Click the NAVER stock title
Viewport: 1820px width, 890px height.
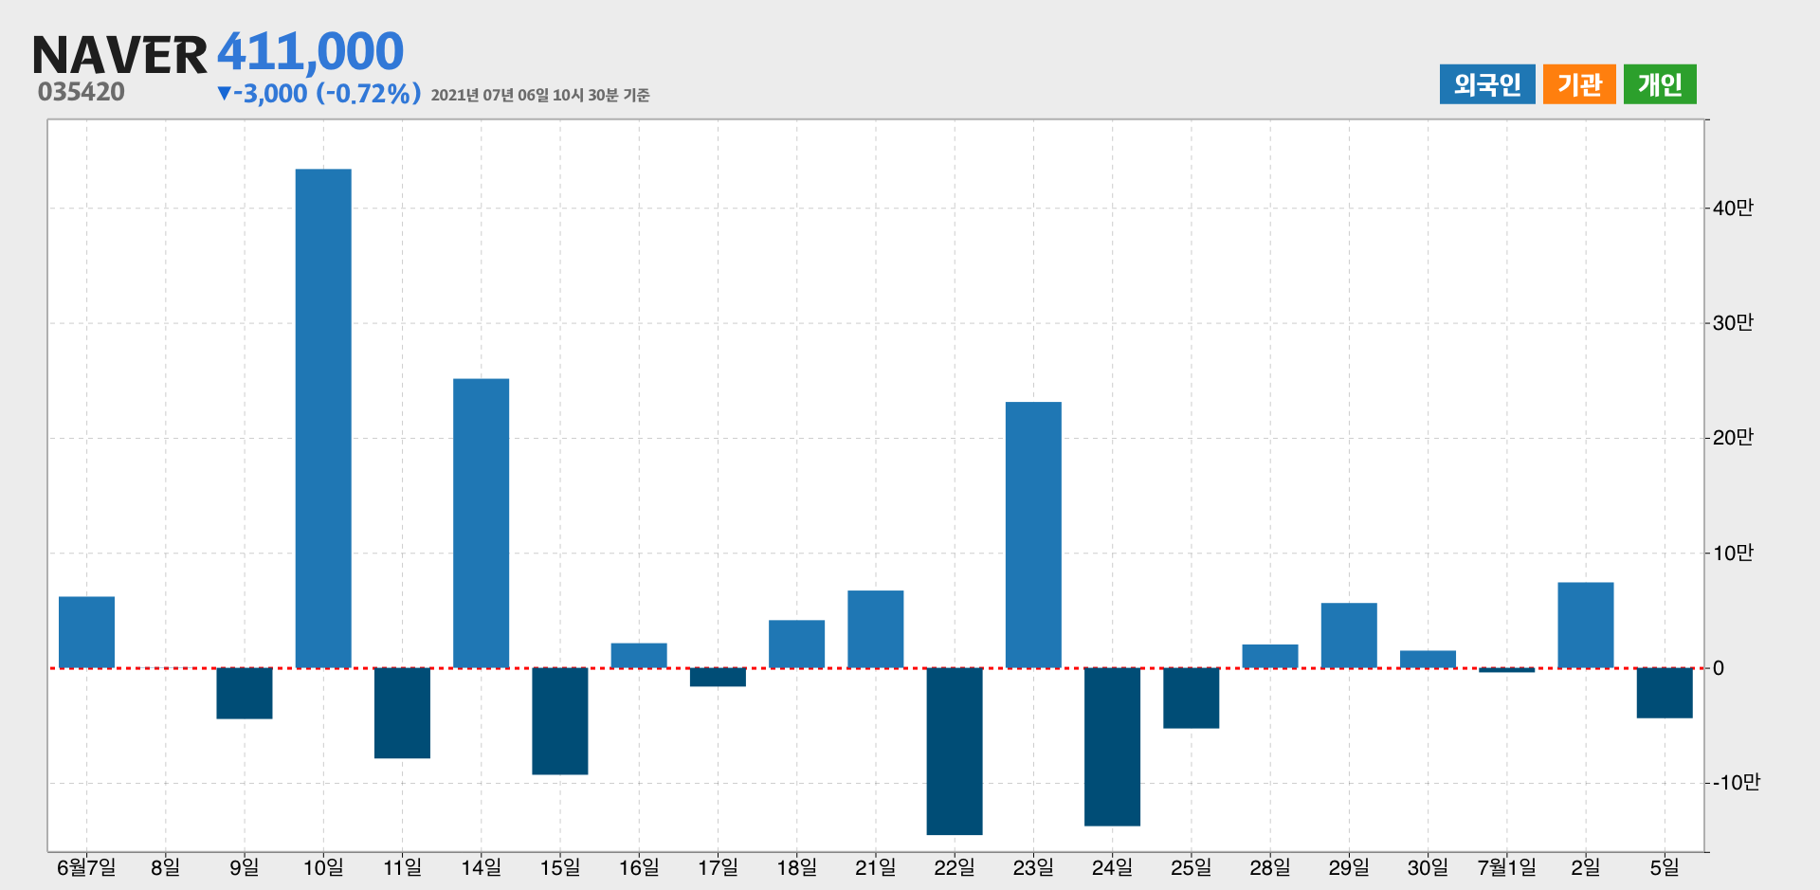pos(119,55)
